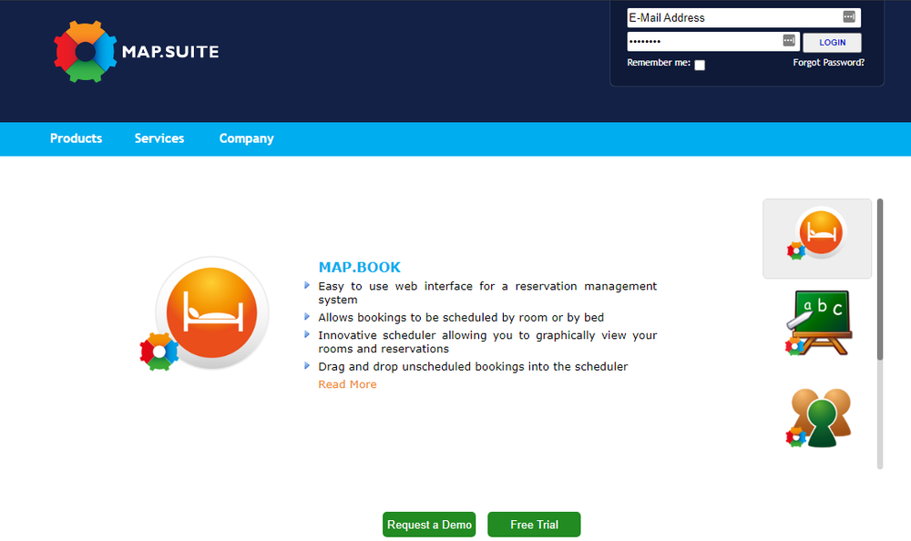Click Request a Demo button
This screenshot has height=541, width=911.
pos(428,524)
